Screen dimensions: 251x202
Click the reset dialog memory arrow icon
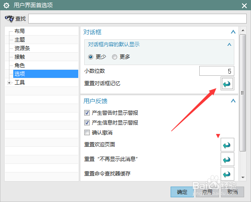coord(227,83)
